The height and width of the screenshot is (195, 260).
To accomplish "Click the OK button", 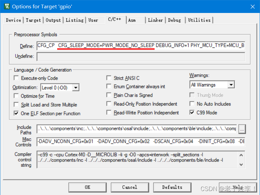I will point(87,187).
